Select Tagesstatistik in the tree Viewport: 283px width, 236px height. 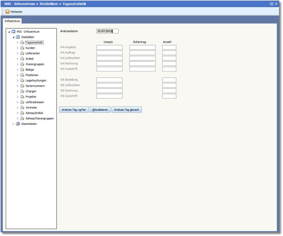[34, 42]
